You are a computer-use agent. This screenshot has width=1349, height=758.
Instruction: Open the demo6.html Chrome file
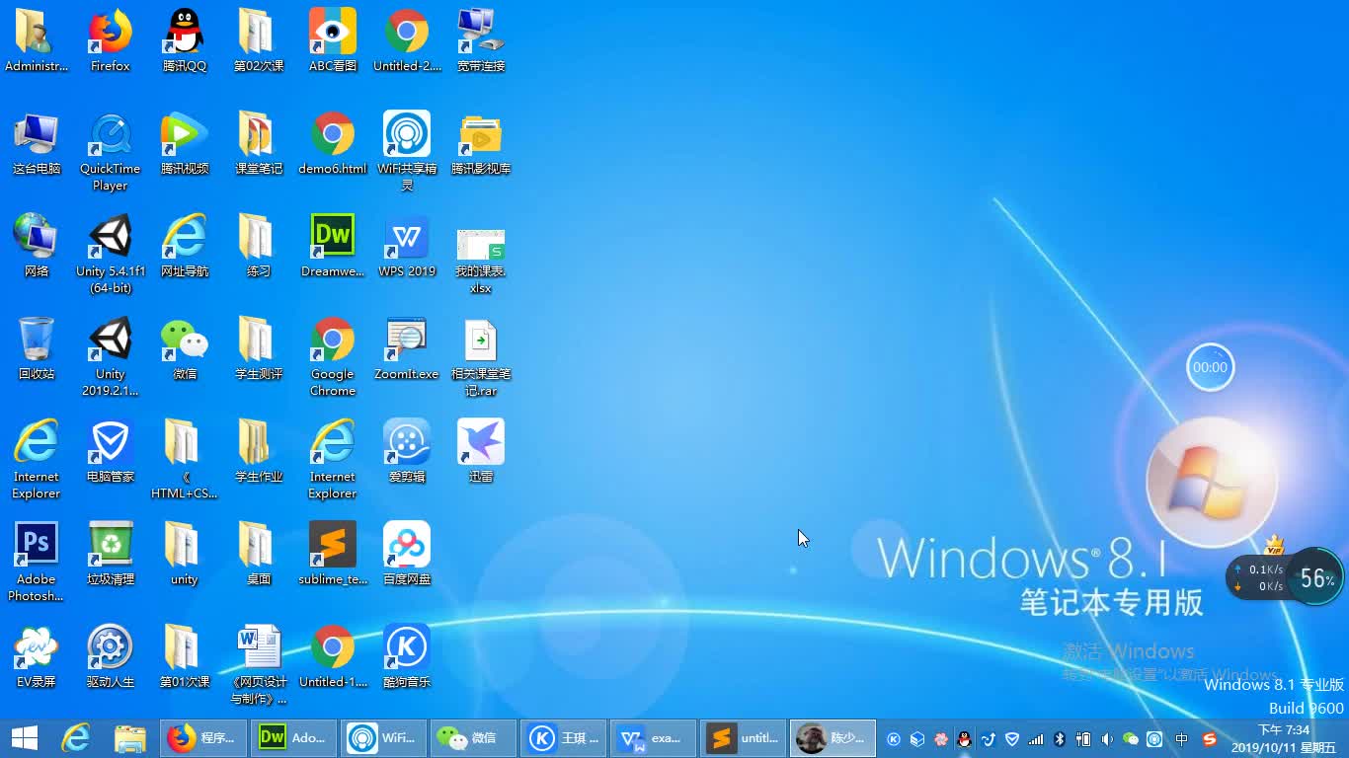click(333, 143)
